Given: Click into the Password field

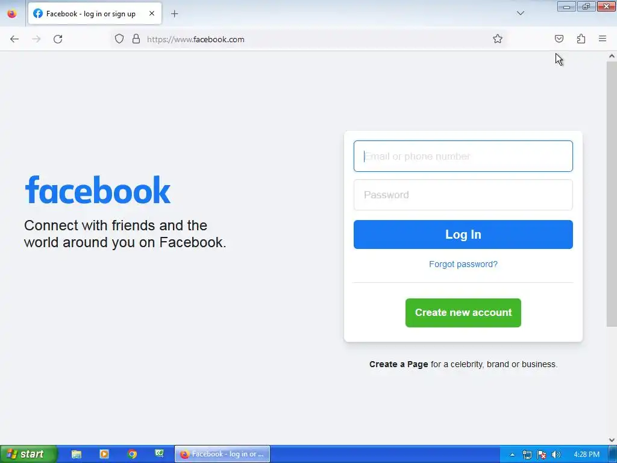Looking at the screenshot, I should click(x=463, y=195).
